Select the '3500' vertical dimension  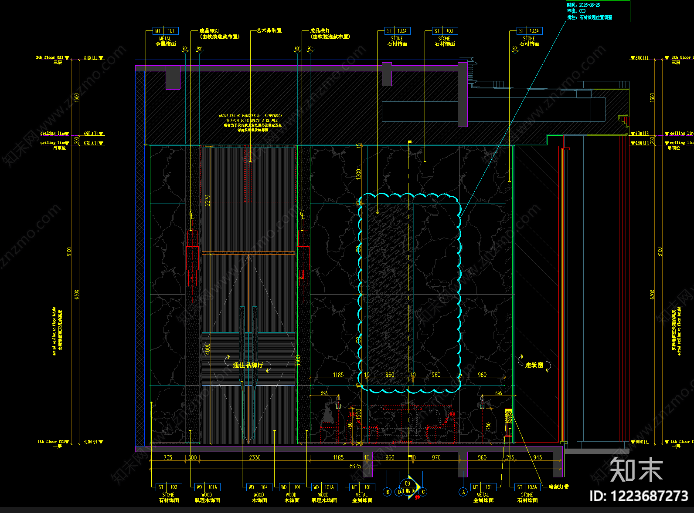click(x=299, y=361)
